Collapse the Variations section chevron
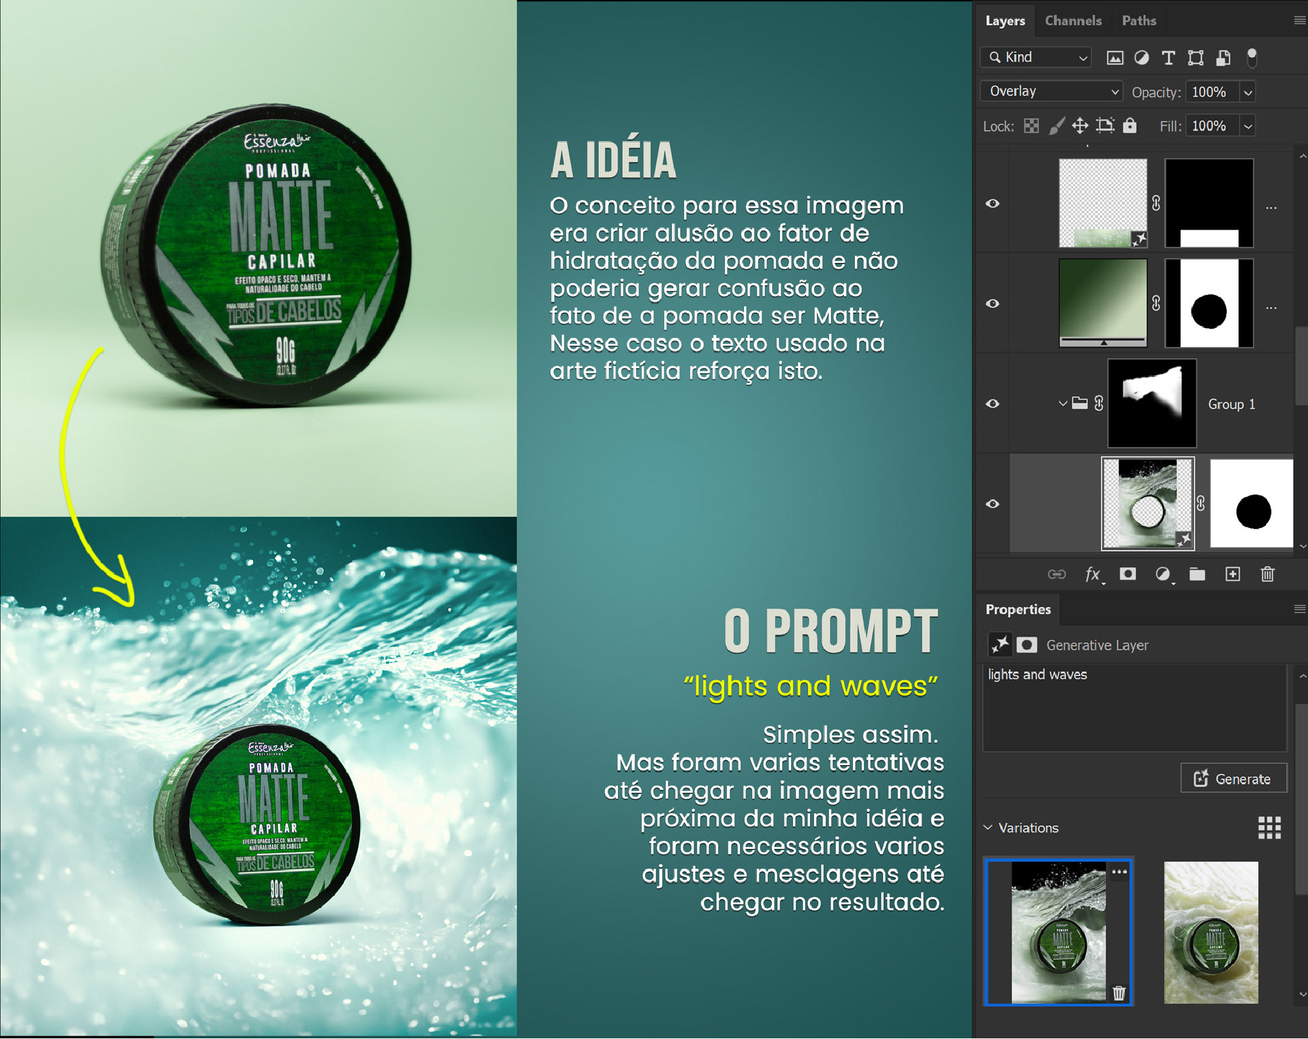 click(988, 828)
